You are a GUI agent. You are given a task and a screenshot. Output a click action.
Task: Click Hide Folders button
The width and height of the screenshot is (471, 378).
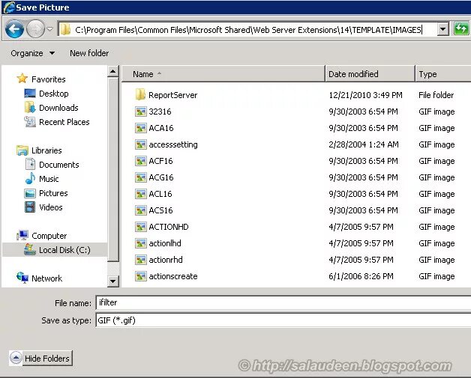[x=40, y=359]
